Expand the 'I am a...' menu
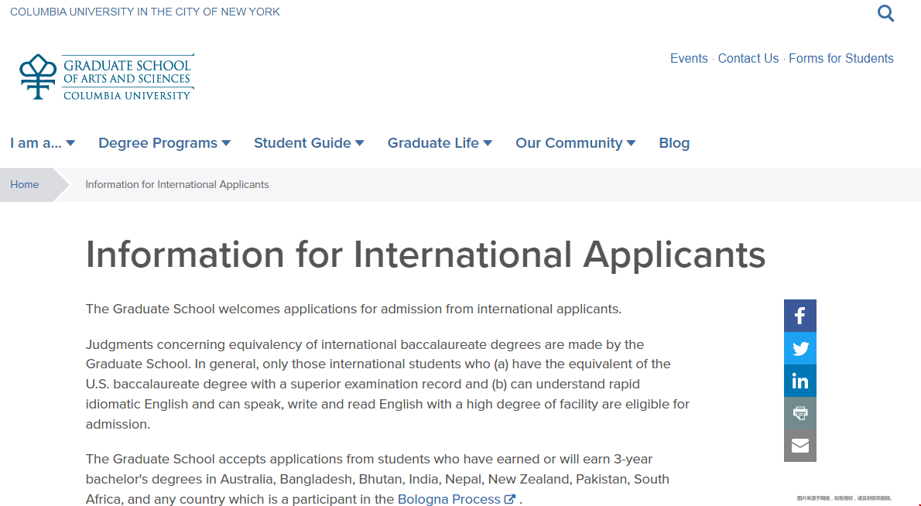This screenshot has height=506, width=921. click(x=43, y=143)
